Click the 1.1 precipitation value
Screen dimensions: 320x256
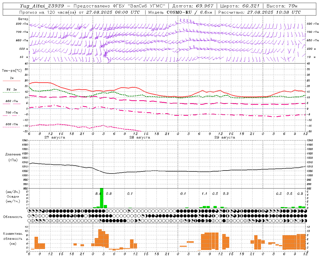204,194
